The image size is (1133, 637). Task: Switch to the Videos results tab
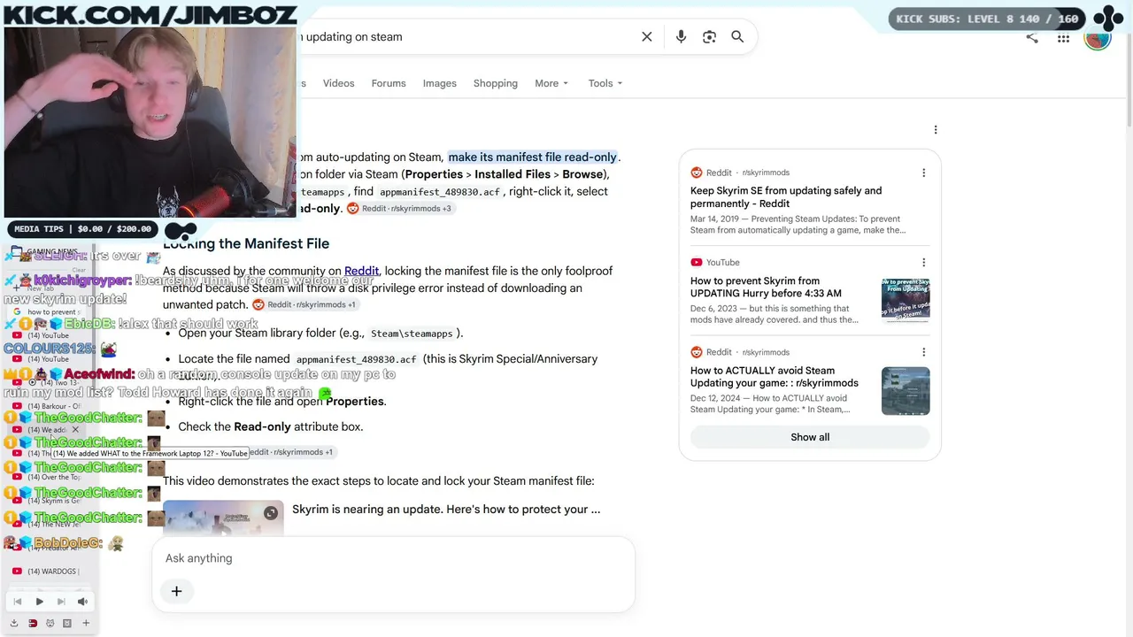pyautogui.click(x=338, y=83)
